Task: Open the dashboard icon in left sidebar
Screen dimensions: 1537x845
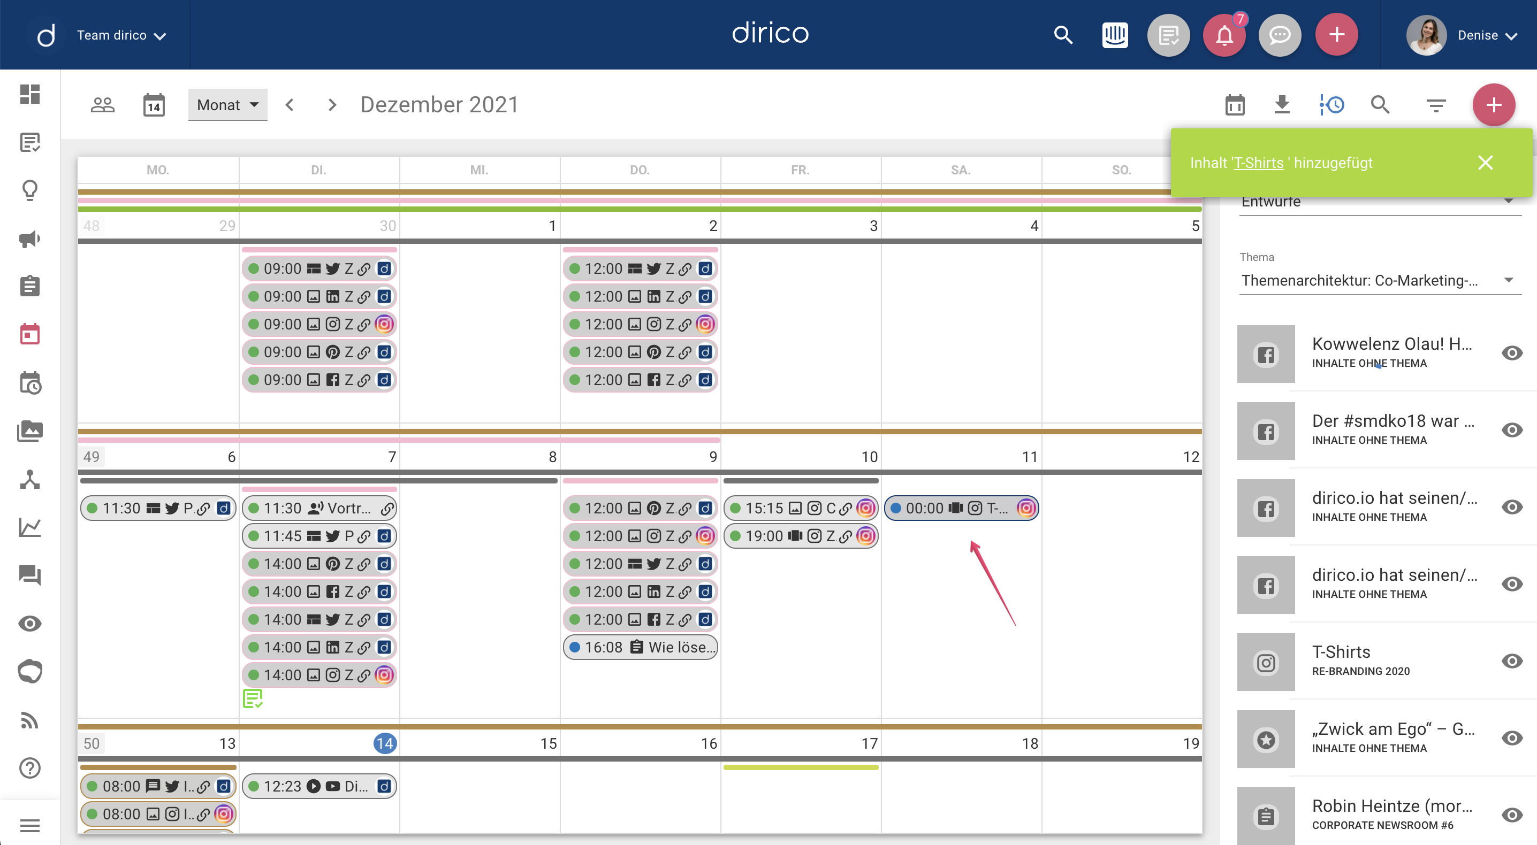Action: click(30, 94)
